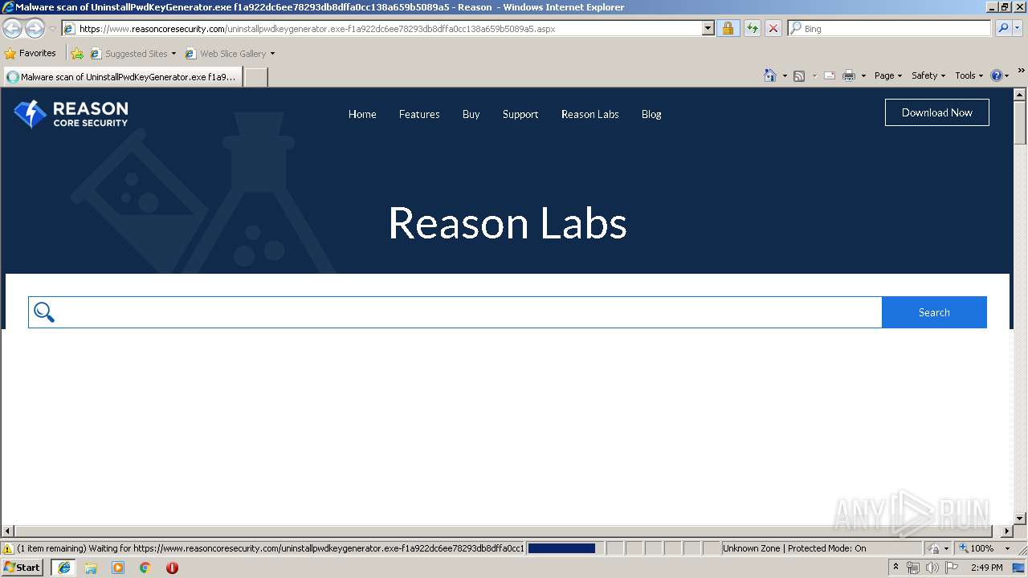Screen dimensions: 1028x578
Task: Open the zoom level 100% dropdown
Action: pos(1007,548)
